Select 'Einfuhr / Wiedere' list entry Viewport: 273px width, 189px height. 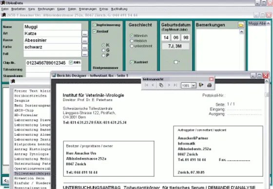pos(32,183)
